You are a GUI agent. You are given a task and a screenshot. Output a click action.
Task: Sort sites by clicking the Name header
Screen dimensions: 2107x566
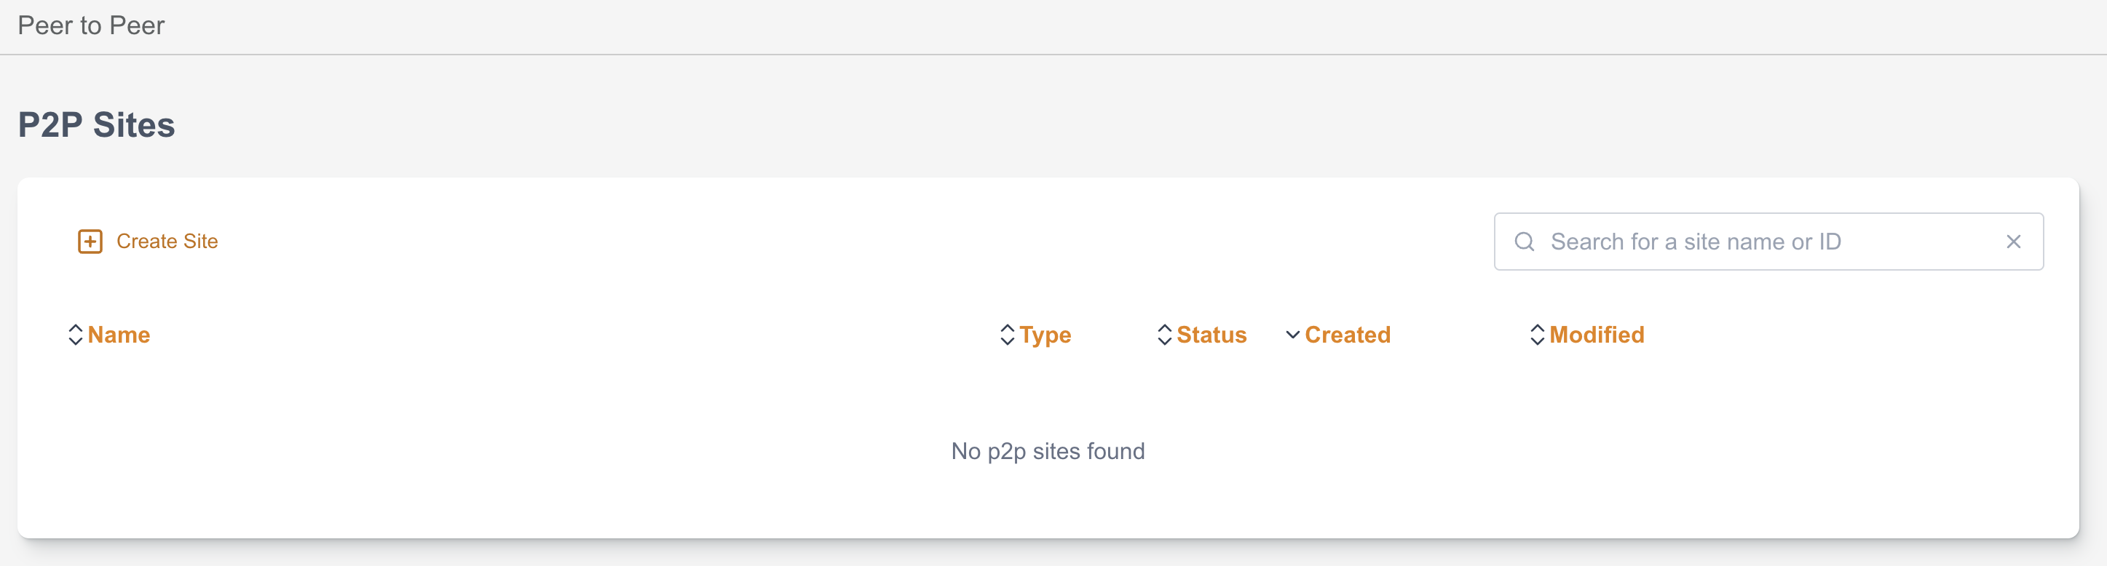coord(119,334)
